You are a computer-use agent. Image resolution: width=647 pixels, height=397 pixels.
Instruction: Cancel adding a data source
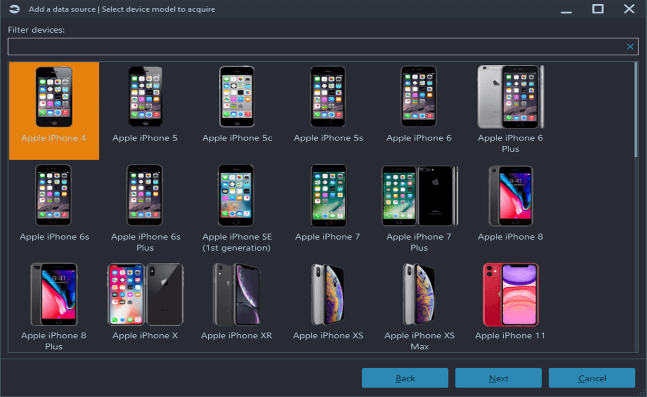pos(592,378)
